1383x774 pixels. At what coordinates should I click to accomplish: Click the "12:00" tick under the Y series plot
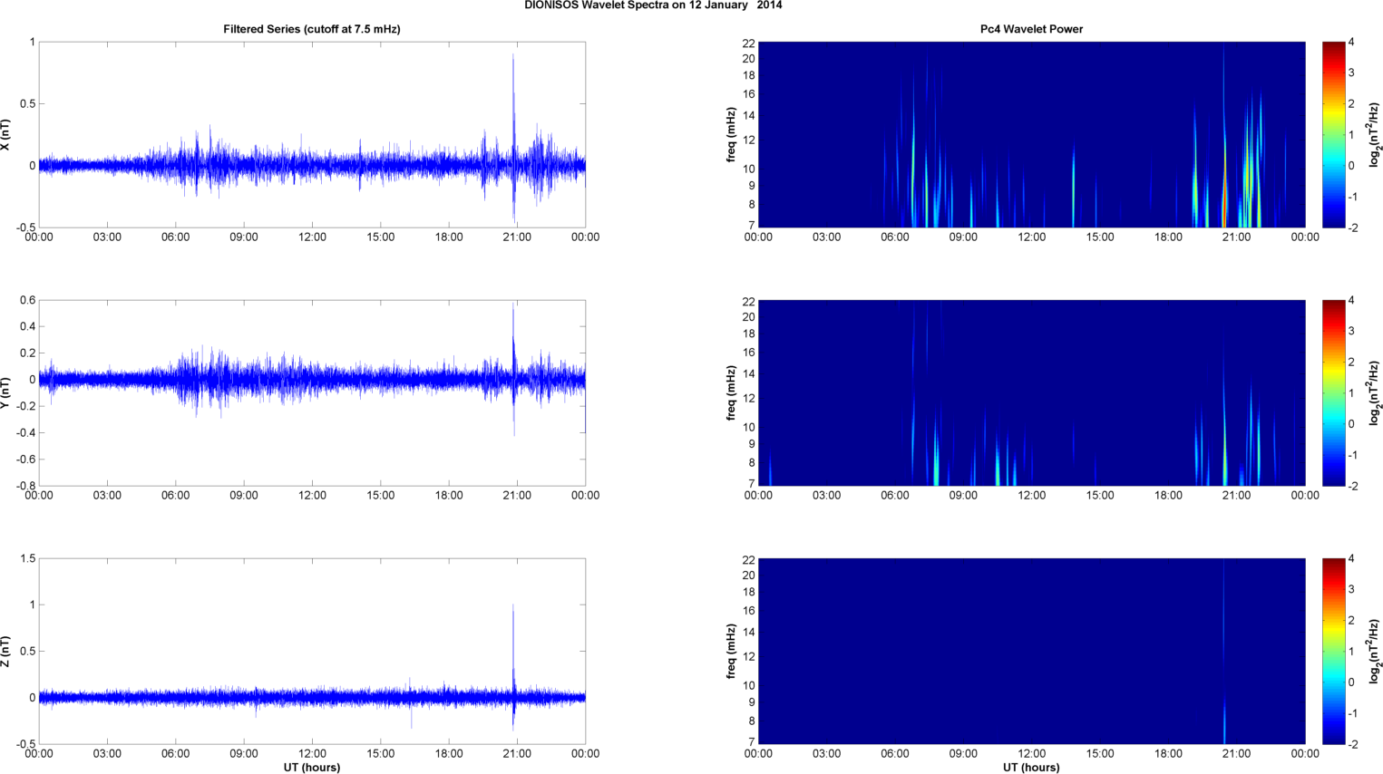click(x=312, y=496)
